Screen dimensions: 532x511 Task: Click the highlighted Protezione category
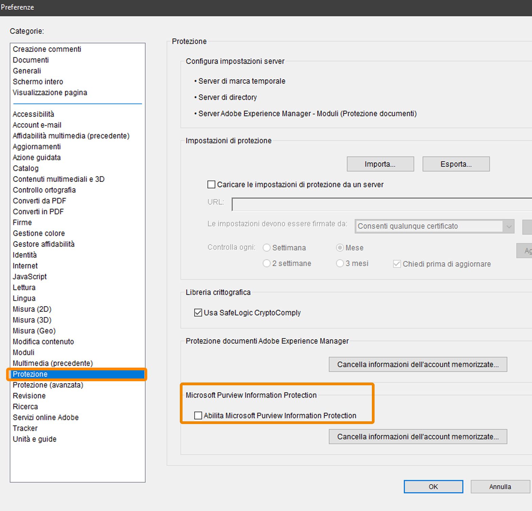(x=77, y=374)
